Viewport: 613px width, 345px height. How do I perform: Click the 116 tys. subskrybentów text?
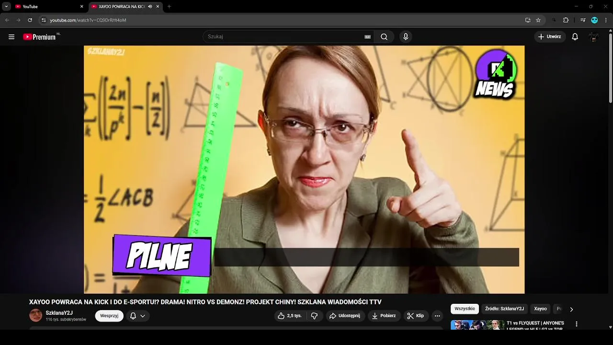click(x=66, y=320)
